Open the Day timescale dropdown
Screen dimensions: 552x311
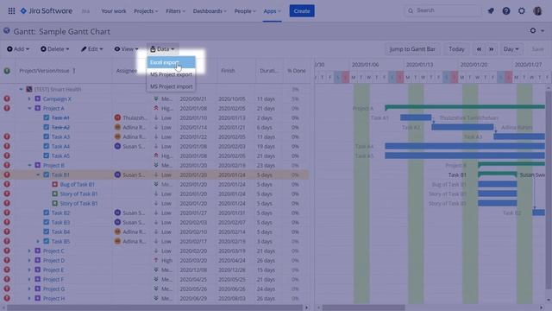point(511,49)
